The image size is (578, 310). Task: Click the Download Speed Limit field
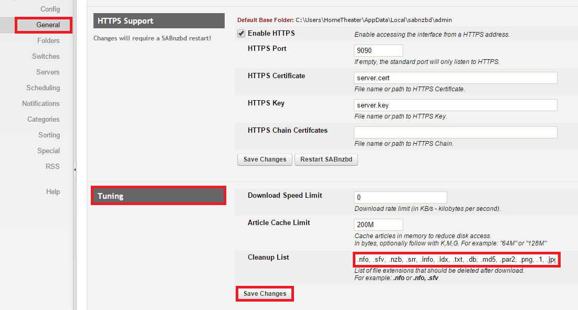[x=401, y=197]
